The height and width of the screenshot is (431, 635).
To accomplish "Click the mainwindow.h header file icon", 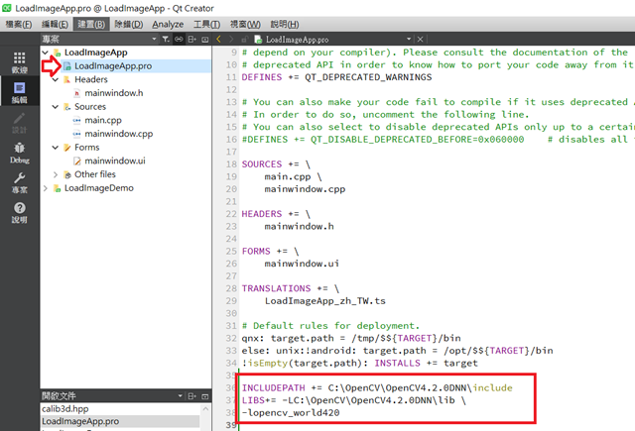I will (77, 93).
